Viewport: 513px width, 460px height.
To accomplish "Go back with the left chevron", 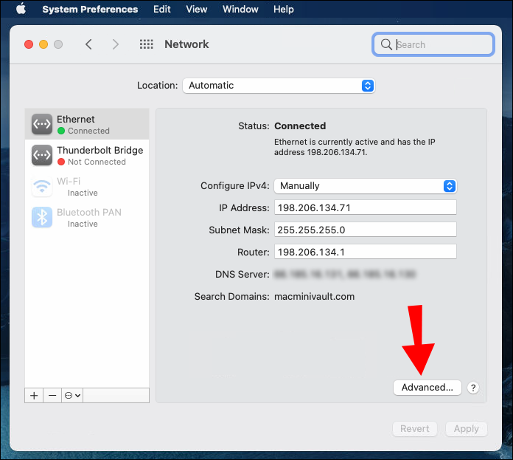I will [88, 44].
